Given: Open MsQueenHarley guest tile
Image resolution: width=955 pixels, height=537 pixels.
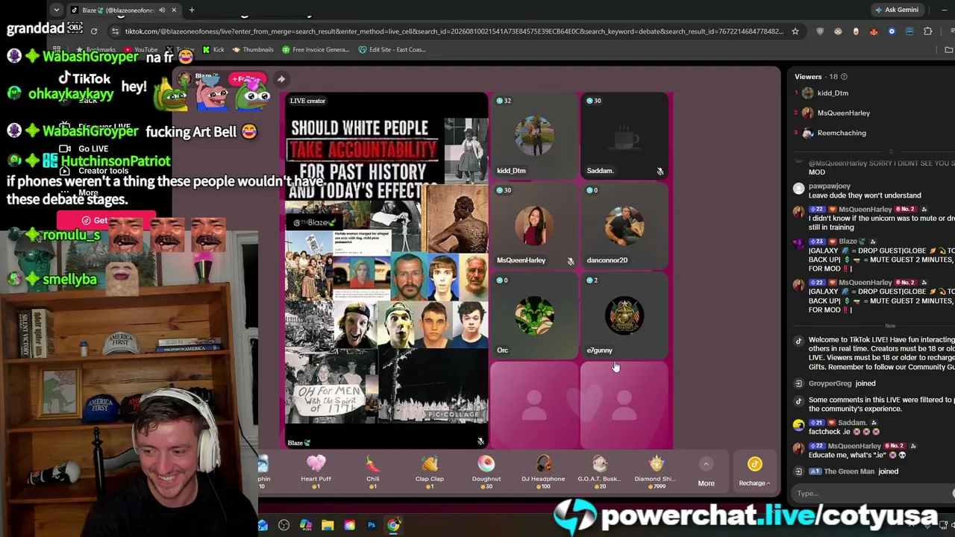Looking at the screenshot, I should click(534, 225).
